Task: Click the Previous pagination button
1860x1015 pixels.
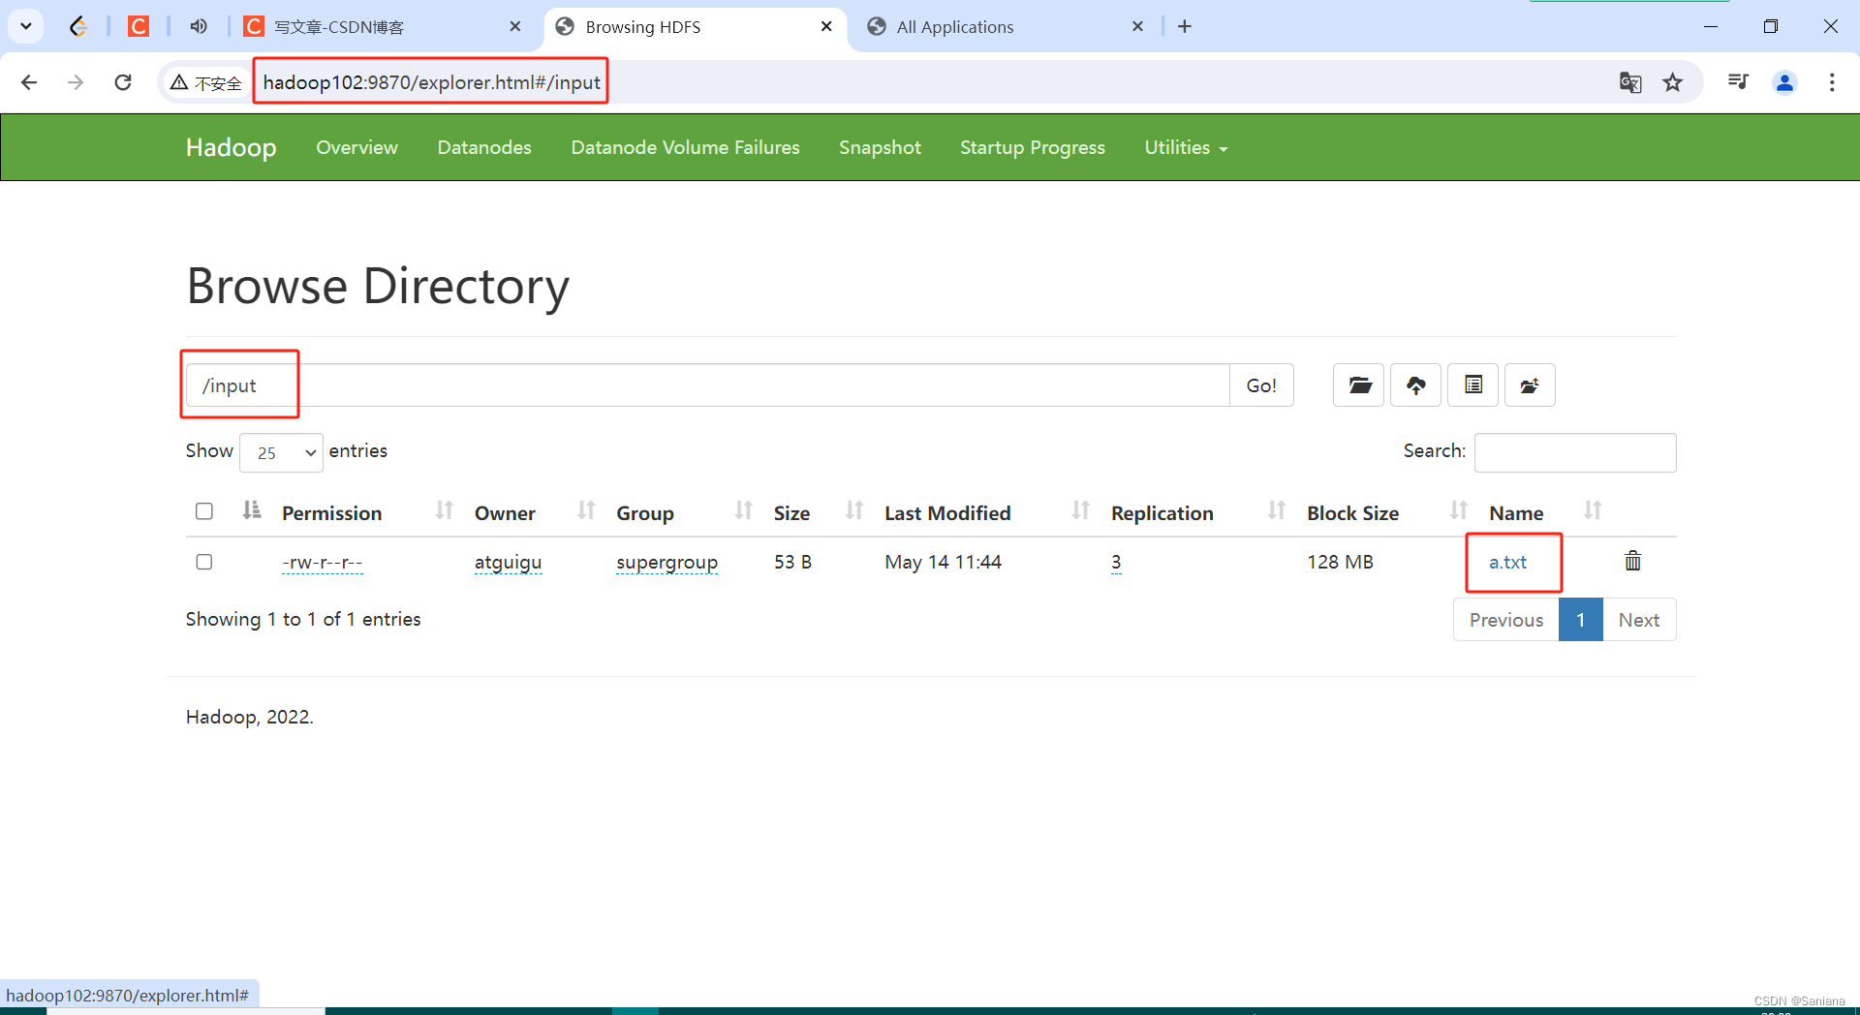Action: click(x=1505, y=620)
